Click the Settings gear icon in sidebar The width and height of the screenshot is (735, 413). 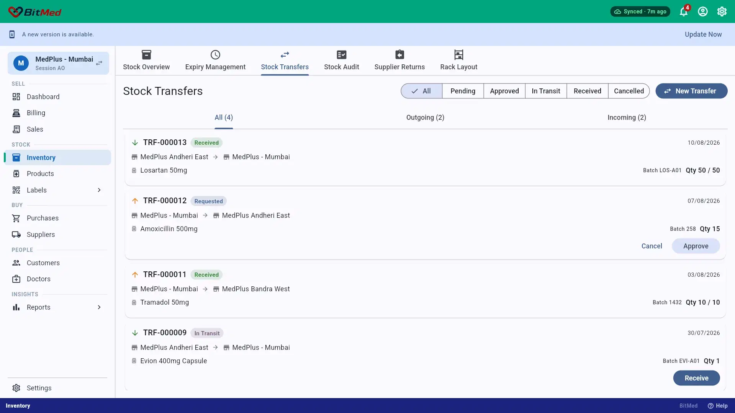[16, 388]
